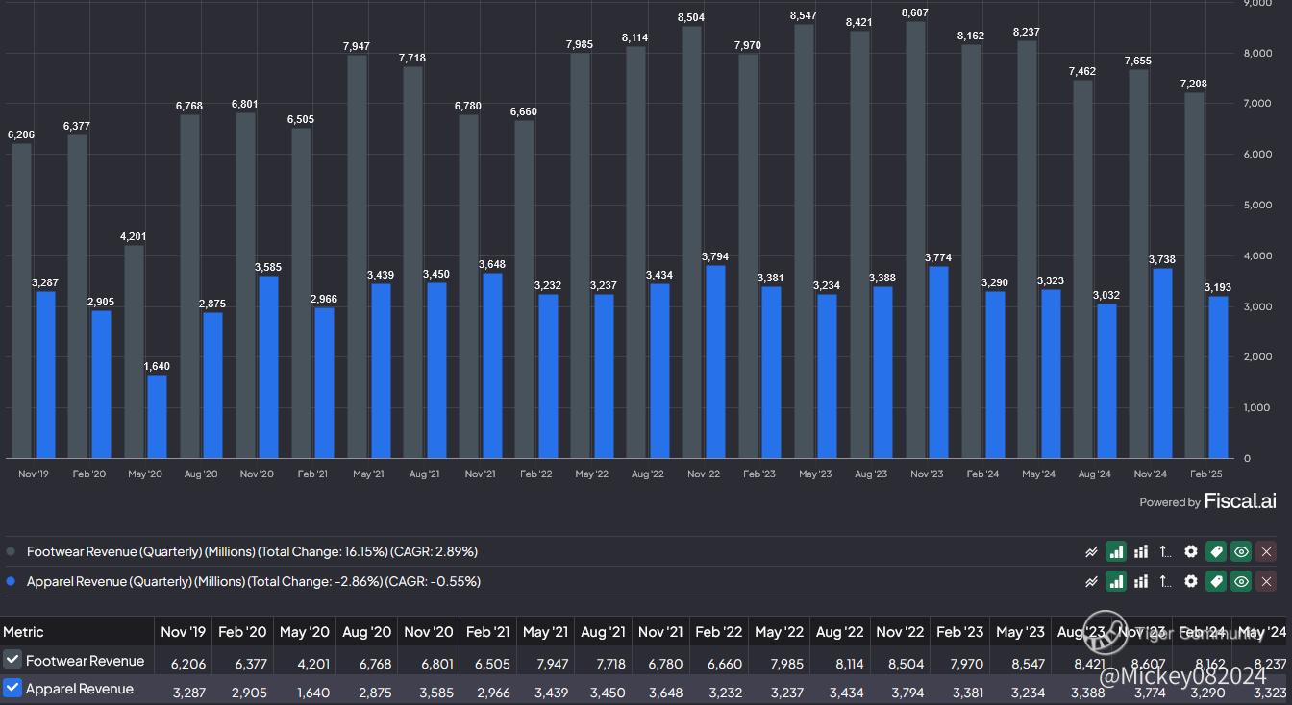Select Apparel Revenue metric name in table

(80, 689)
